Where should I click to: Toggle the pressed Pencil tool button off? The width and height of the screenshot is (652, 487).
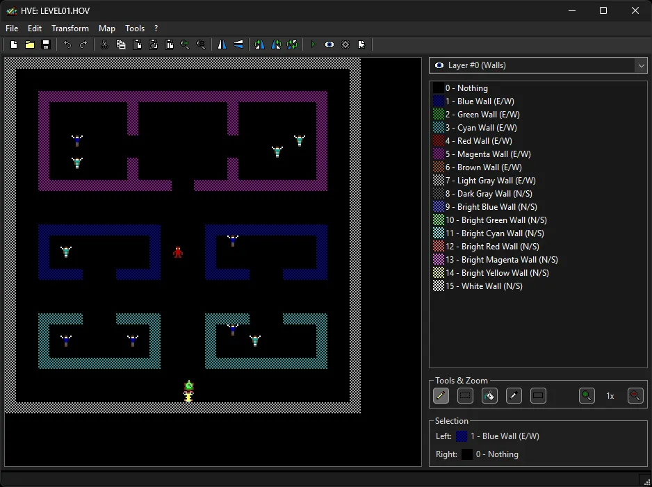(x=441, y=396)
